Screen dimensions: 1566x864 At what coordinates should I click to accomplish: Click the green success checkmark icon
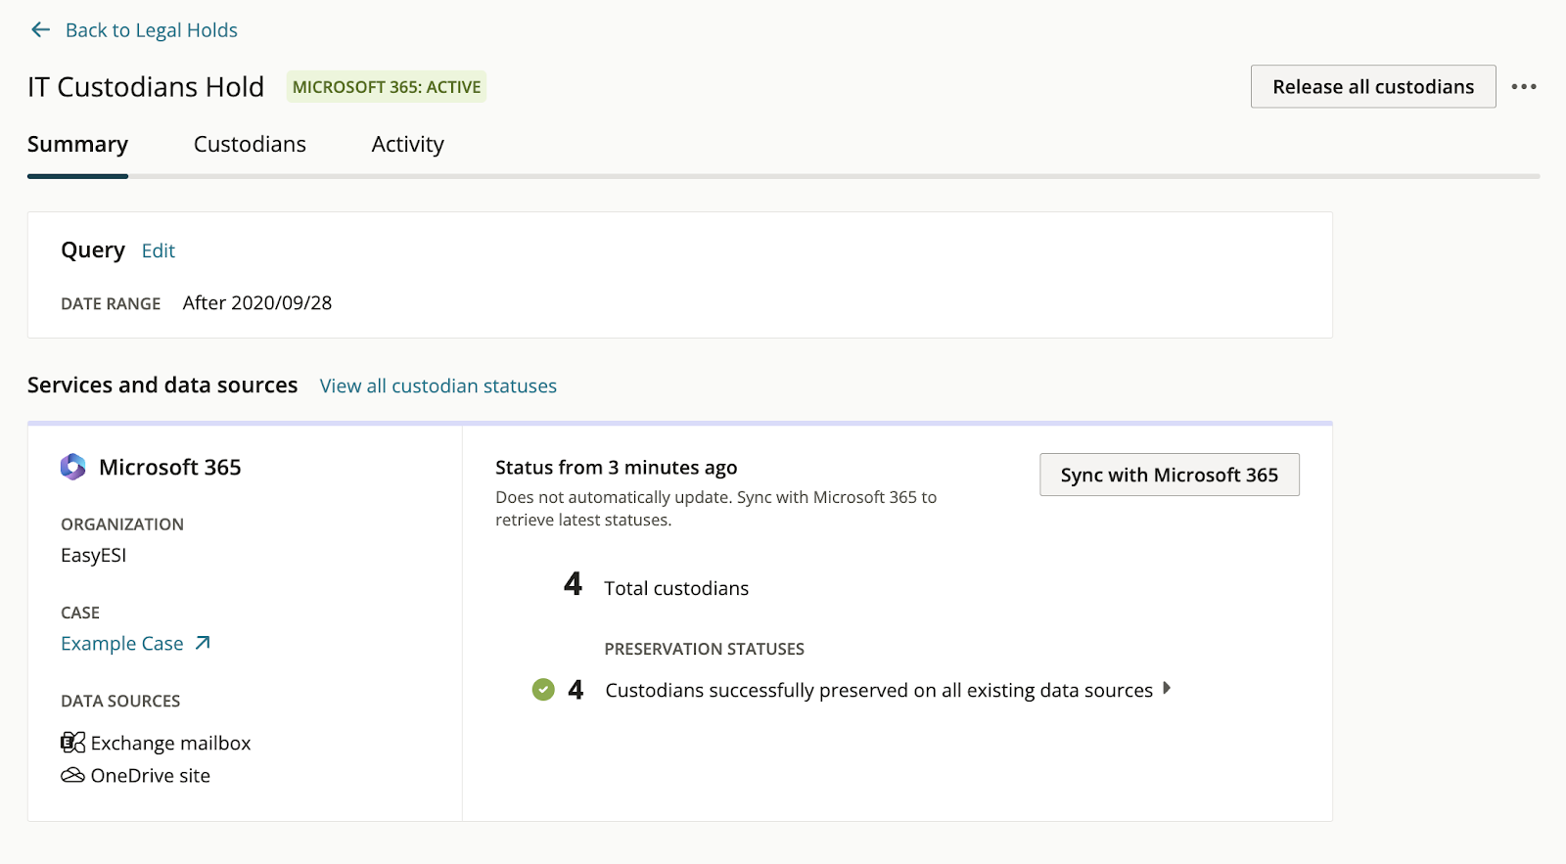pos(543,690)
